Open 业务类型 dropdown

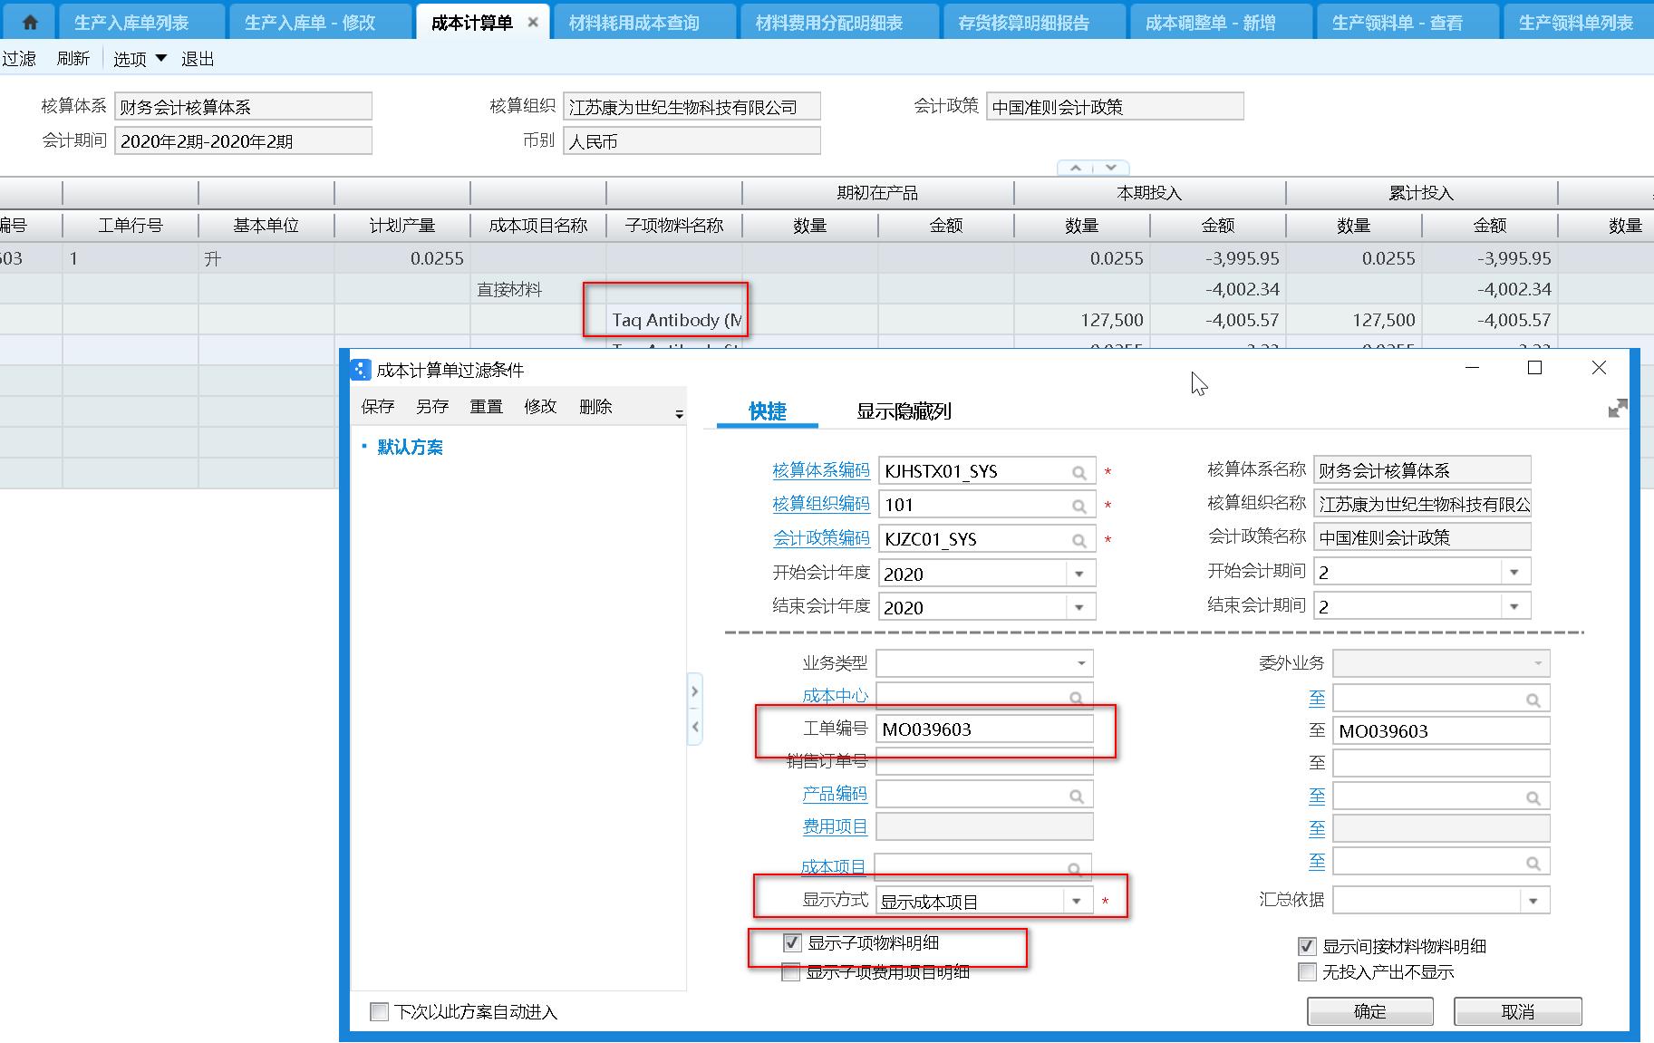tap(1080, 663)
